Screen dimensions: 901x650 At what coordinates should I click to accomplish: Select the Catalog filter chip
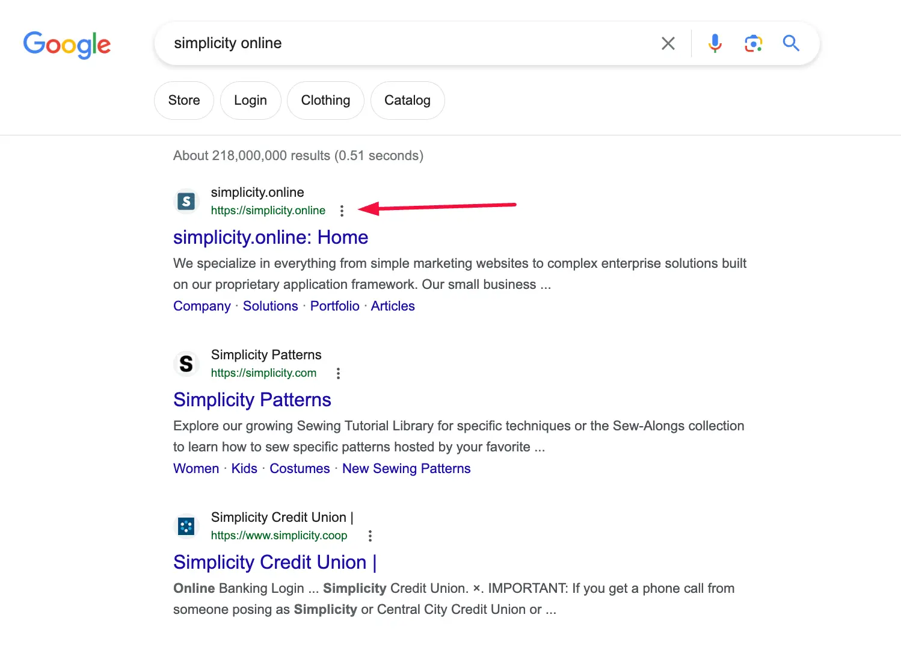pos(407,101)
